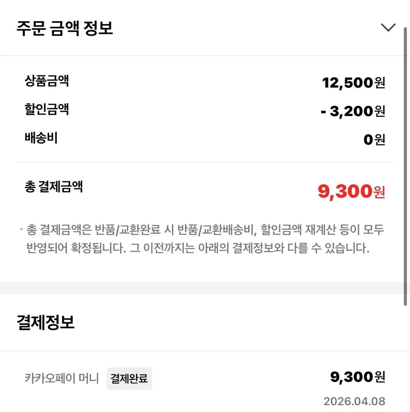Screen dimensions: 410x412
Task: Click the black 9,300원 payment amount
Action: tap(357, 377)
